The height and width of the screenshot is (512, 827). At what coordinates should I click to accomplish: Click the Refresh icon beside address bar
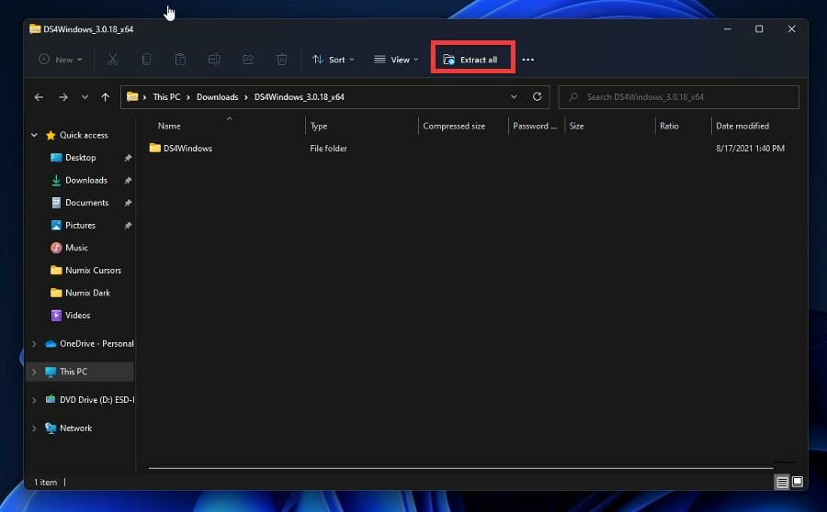pos(537,96)
